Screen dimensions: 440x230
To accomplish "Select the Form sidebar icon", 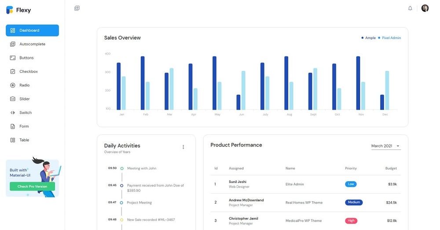I will click(13, 126).
